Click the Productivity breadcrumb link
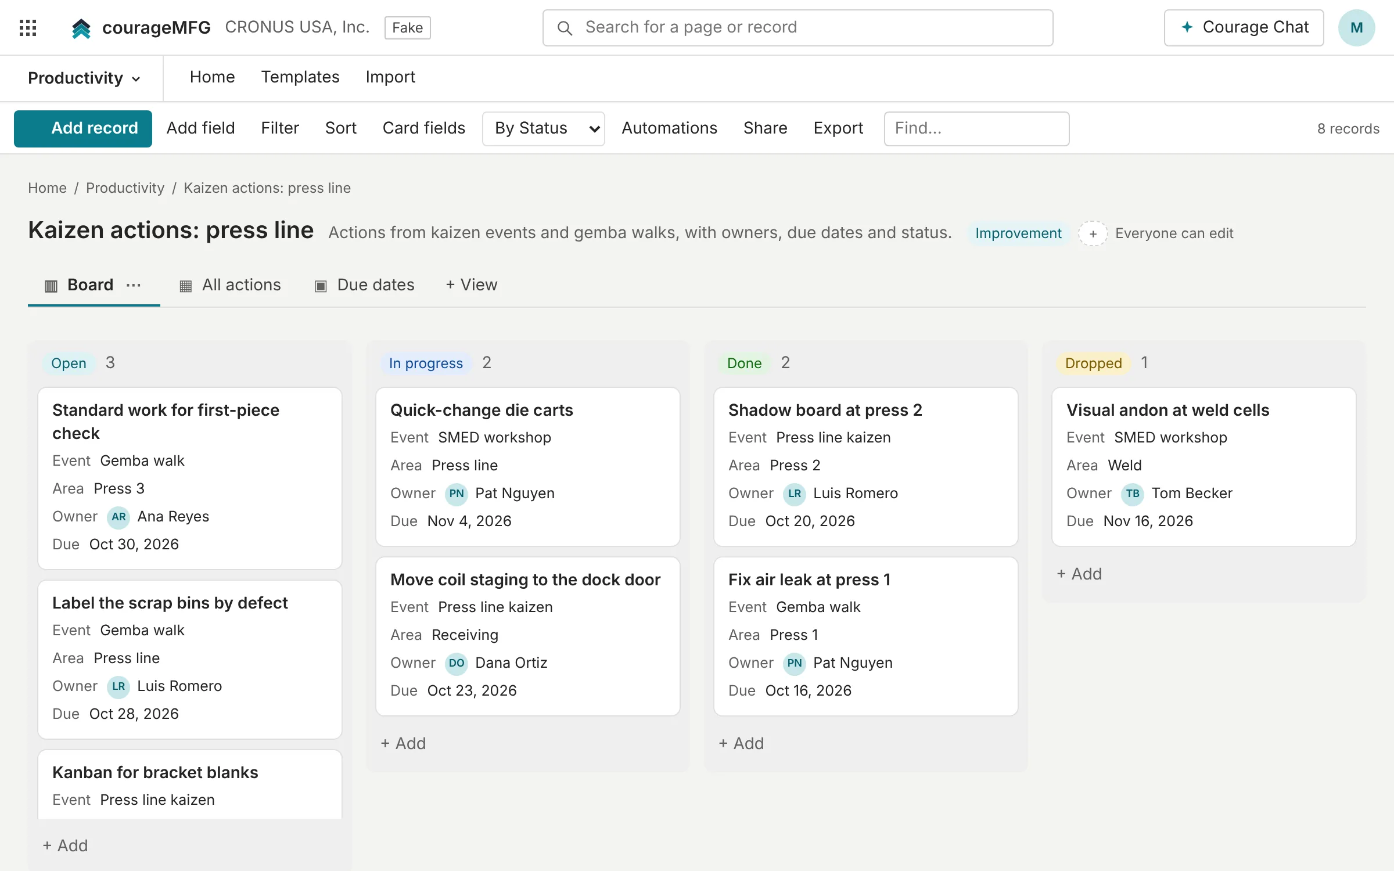 (125, 188)
